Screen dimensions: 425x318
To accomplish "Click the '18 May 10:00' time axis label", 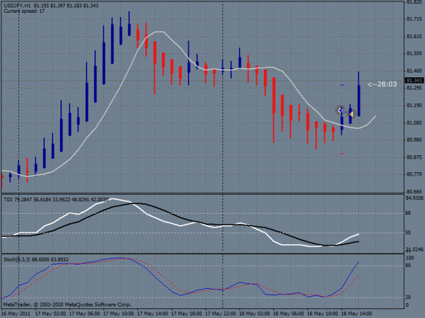I will (322, 314).
